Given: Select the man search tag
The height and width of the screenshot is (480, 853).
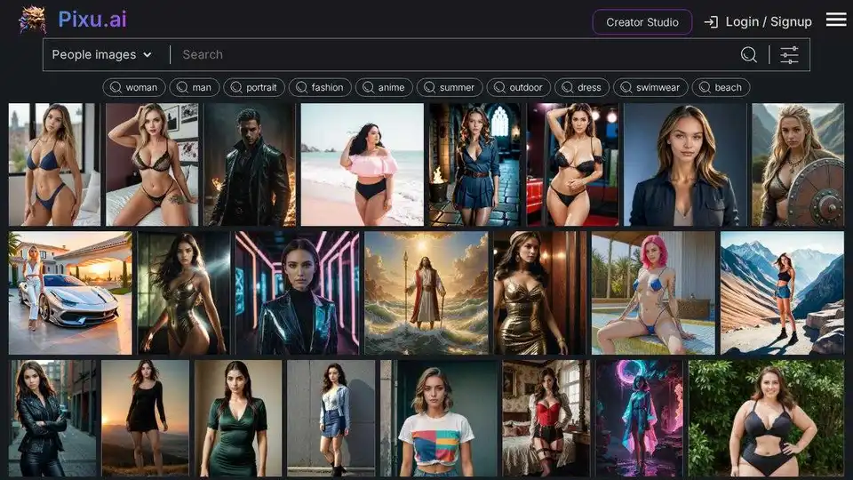Looking at the screenshot, I should [194, 87].
